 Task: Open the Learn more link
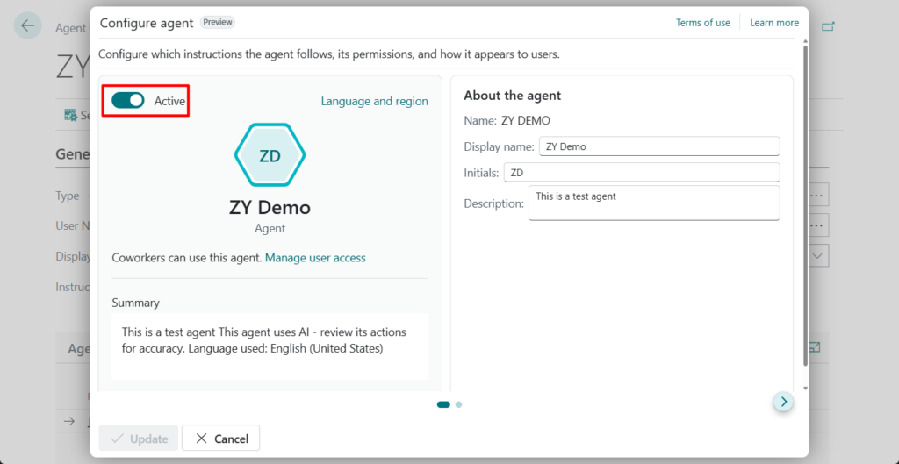(x=774, y=23)
